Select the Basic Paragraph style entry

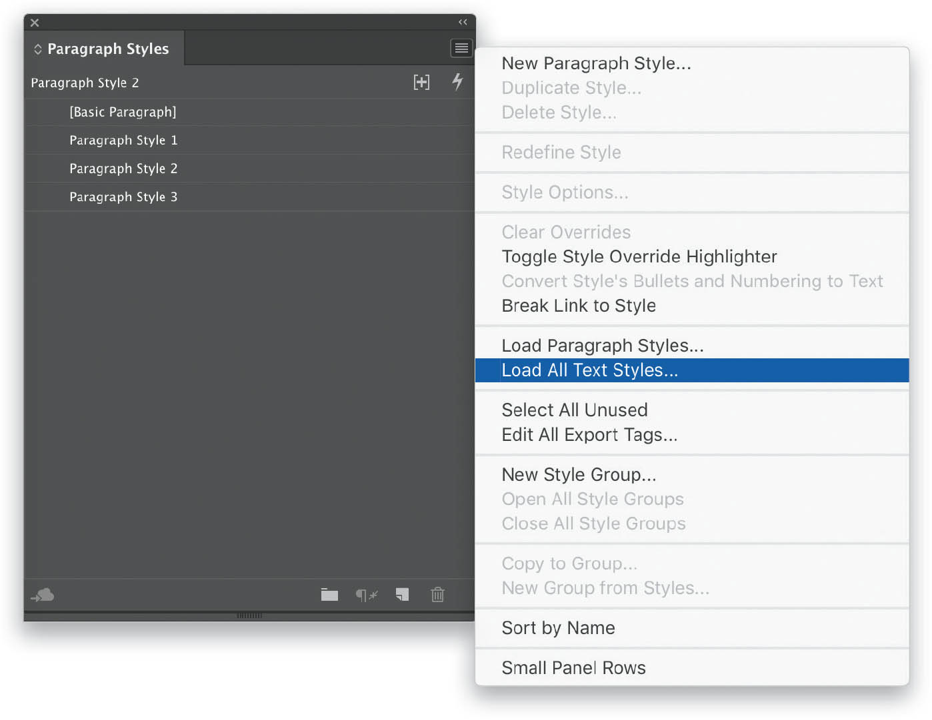coord(123,112)
